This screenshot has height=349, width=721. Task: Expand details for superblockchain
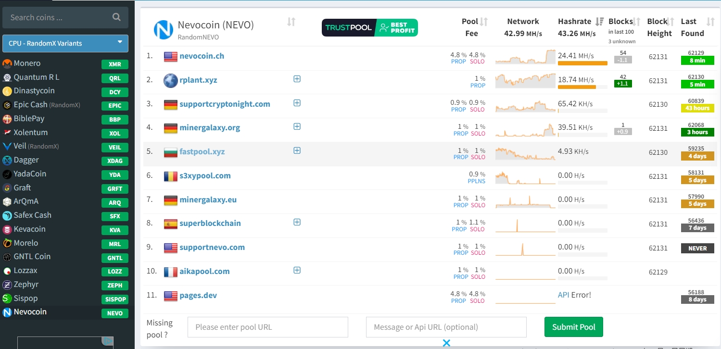click(297, 222)
